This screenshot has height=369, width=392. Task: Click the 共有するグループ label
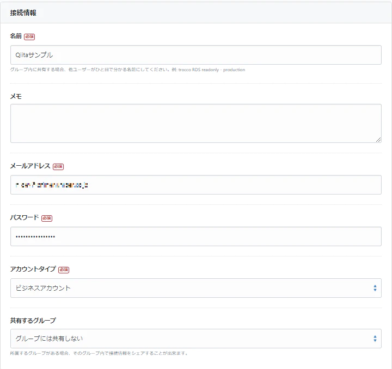(33, 321)
